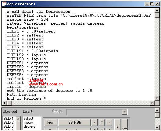This screenshot has height=131, width=161.
Task: Click the editor's vertical scroll-down arrow
Action: tap(157, 98)
